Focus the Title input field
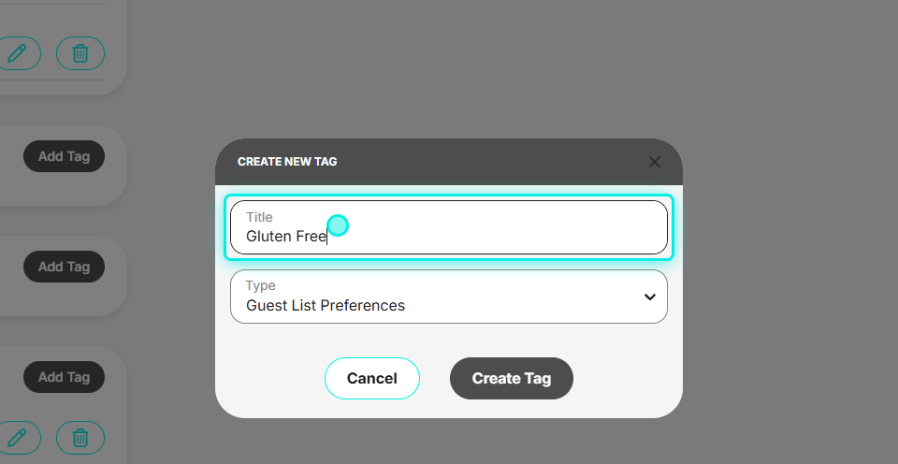The height and width of the screenshot is (464, 898). pyautogui.click(x=448, y=227)
